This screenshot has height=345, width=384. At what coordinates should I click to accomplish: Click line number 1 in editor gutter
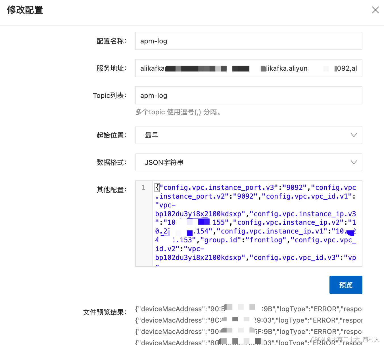click(143, 188)
